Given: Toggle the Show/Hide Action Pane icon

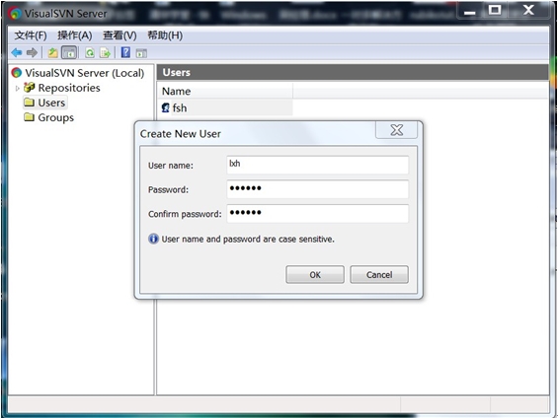Looking at the screenshot, I should pos(141,53).
